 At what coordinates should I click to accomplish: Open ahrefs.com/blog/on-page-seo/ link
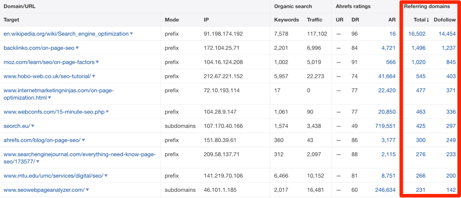42,140
